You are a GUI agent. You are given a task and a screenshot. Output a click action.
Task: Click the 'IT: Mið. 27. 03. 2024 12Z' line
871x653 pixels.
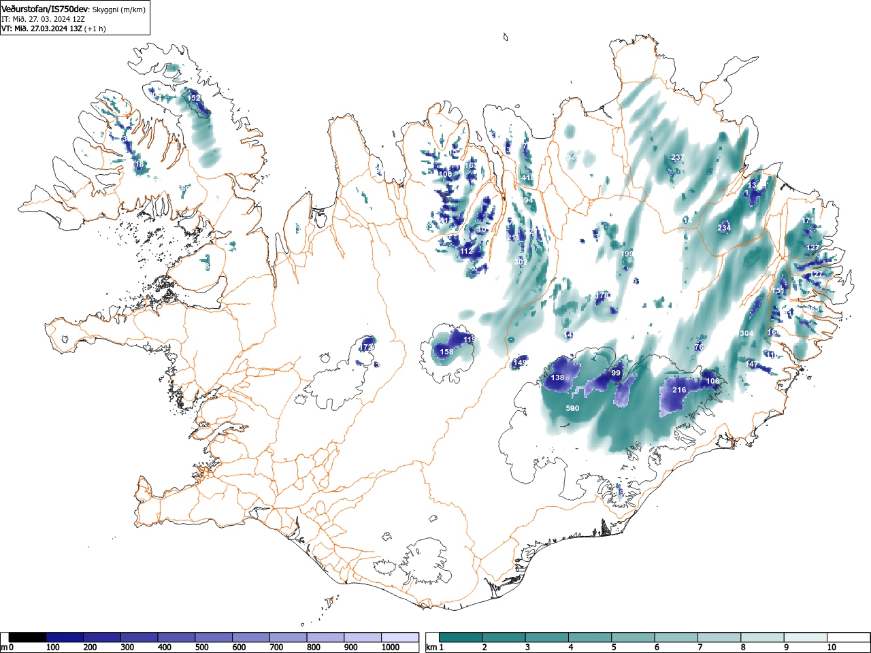point(43,19)
